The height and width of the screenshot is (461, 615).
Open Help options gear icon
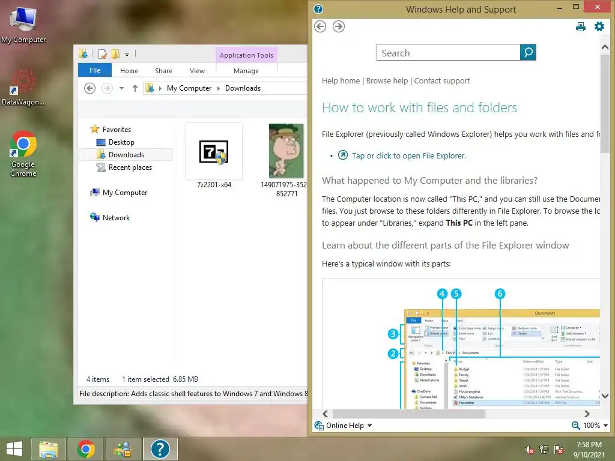[x=599, y=26]
